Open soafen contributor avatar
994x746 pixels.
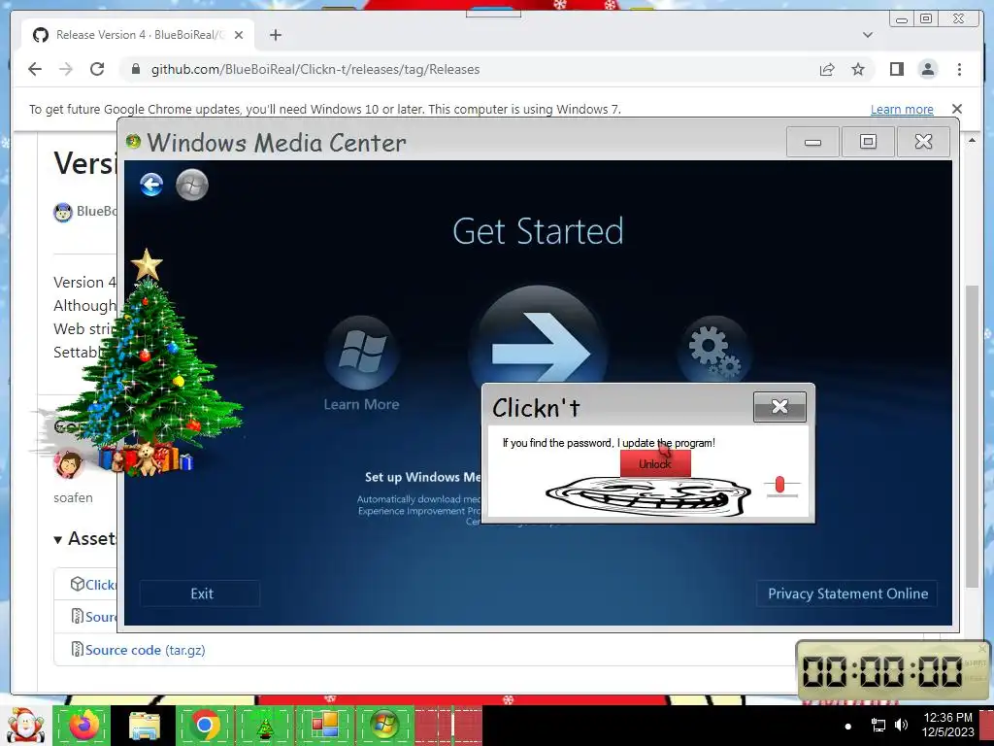point(69,464)
